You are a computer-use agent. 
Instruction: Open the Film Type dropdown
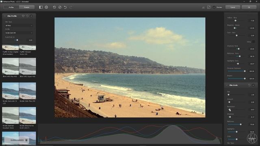click(19, 26)
